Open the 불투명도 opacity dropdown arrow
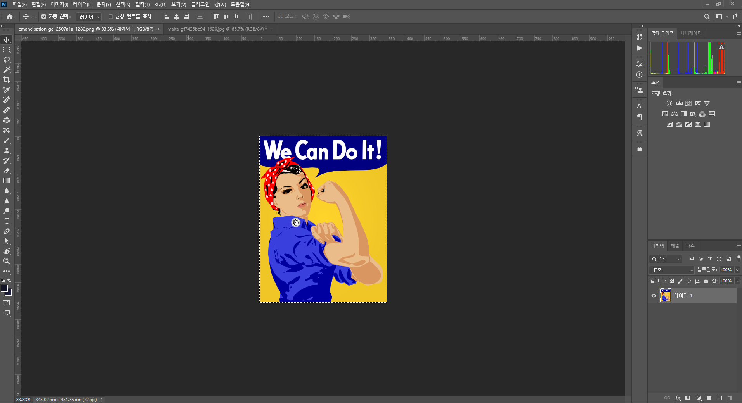 click(737, 270)
